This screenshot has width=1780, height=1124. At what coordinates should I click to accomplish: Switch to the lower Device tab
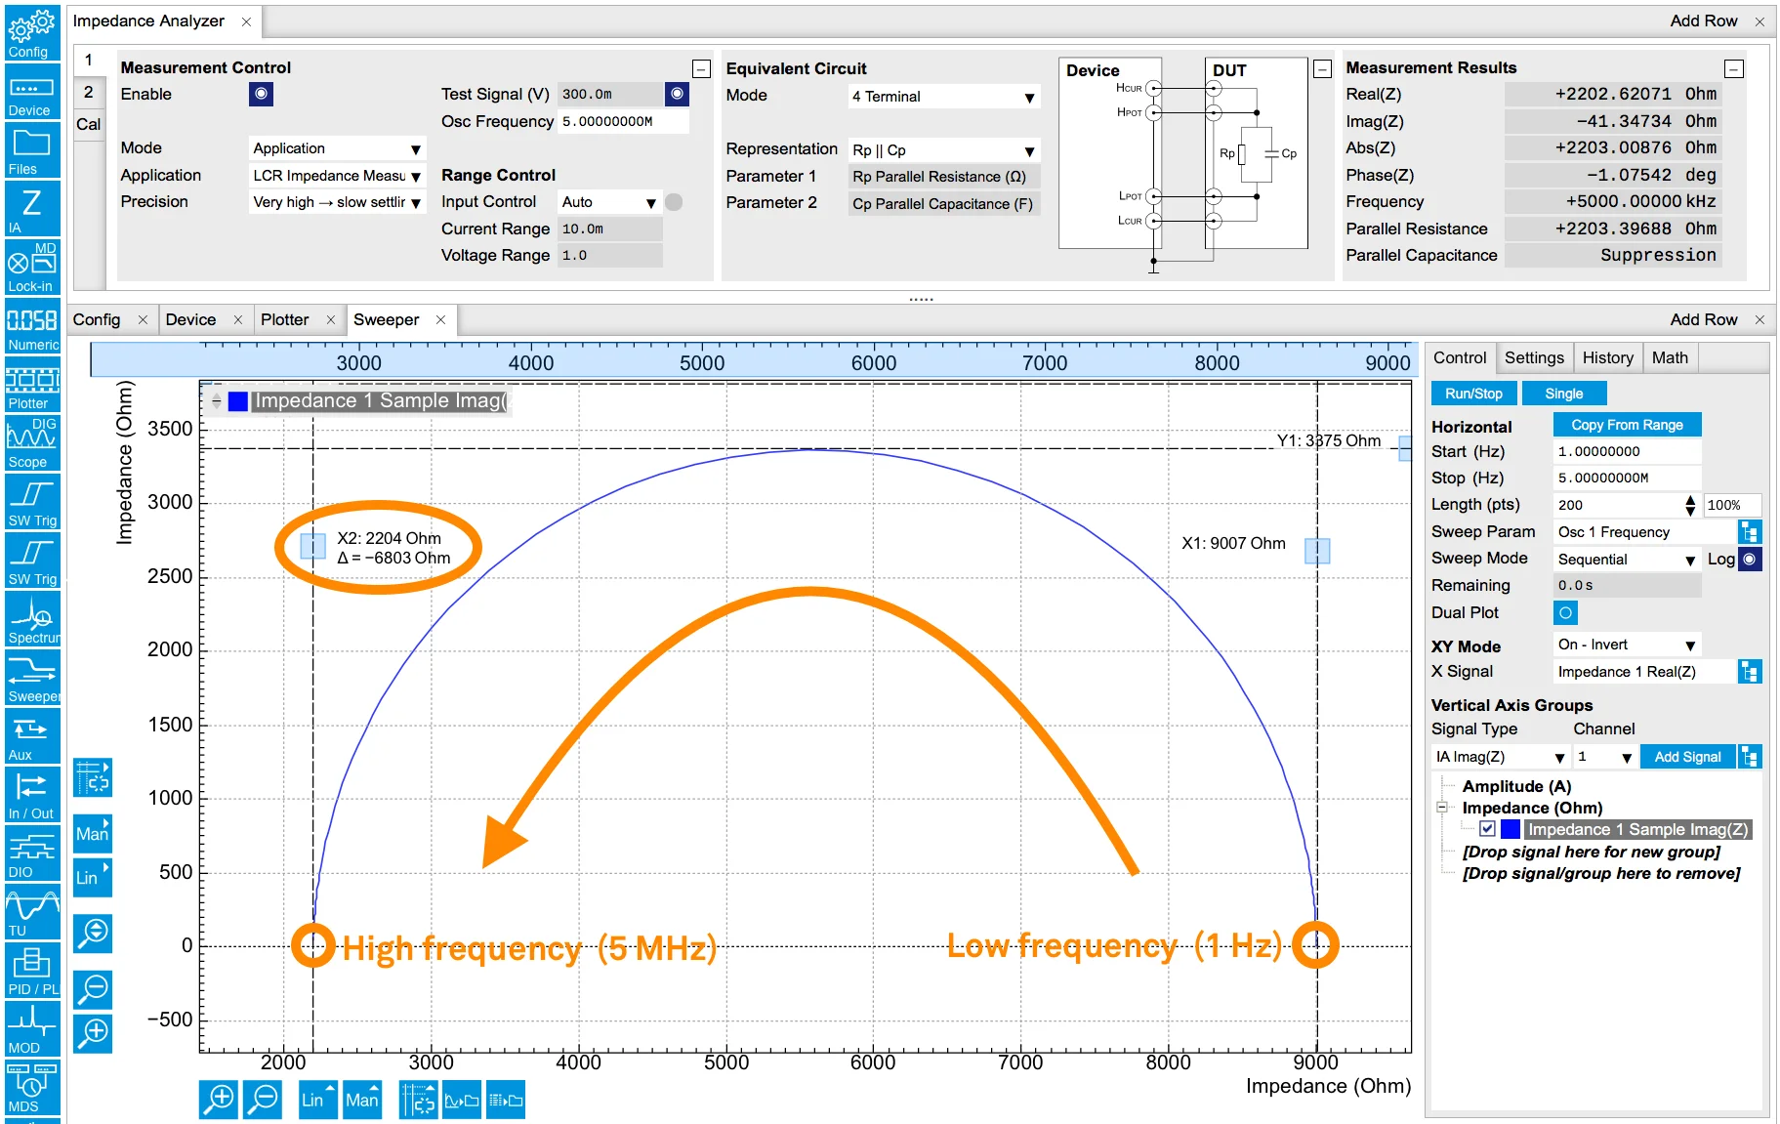point(191,319)
